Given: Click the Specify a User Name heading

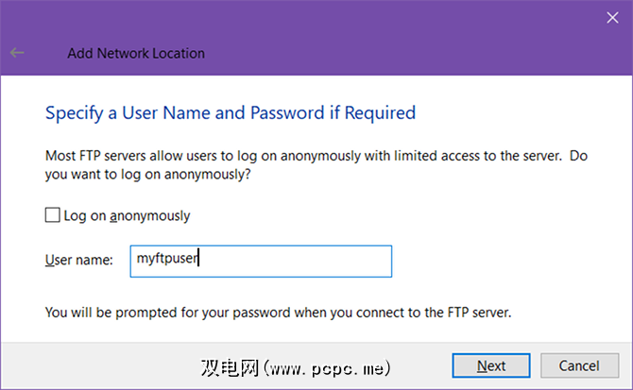Looking at the screenshot, I should click(231, 113).
